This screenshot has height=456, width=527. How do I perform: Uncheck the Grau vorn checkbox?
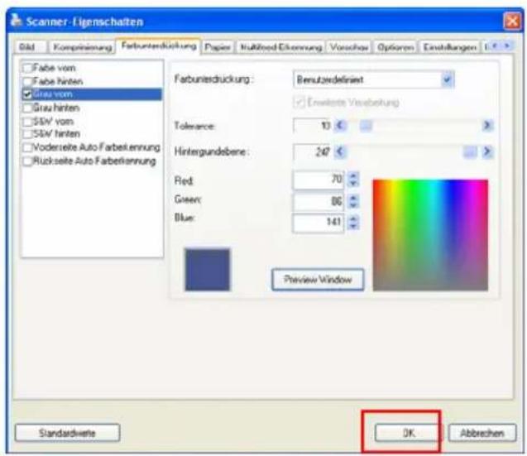(27, 94)
